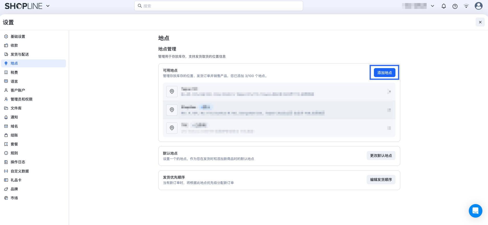Open the third location row arrow
Image resolution: width=488 pixels, height=225 pixels.
point(389,128)
